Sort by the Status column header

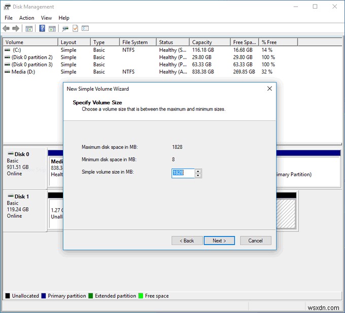173,42
